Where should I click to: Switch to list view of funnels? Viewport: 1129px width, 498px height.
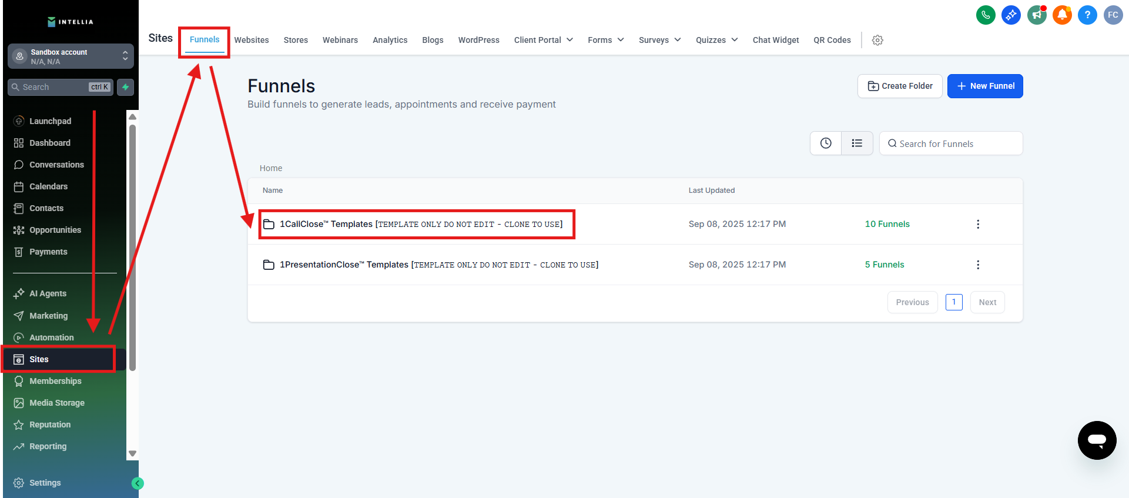[857, 143]
